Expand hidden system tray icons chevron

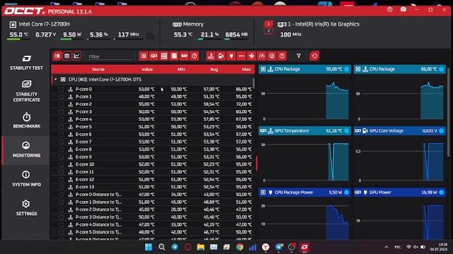tap(386, 247)
